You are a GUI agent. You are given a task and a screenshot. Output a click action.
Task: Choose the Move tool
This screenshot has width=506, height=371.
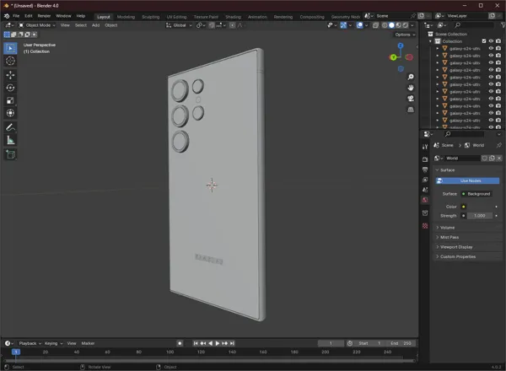click(x=10, y=75)
